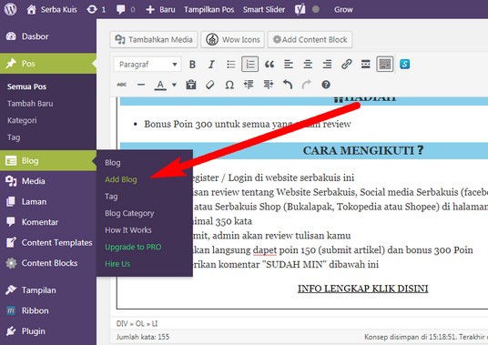
Task: Toggle the toolbar kitchen sink
Action: [385, 64]
